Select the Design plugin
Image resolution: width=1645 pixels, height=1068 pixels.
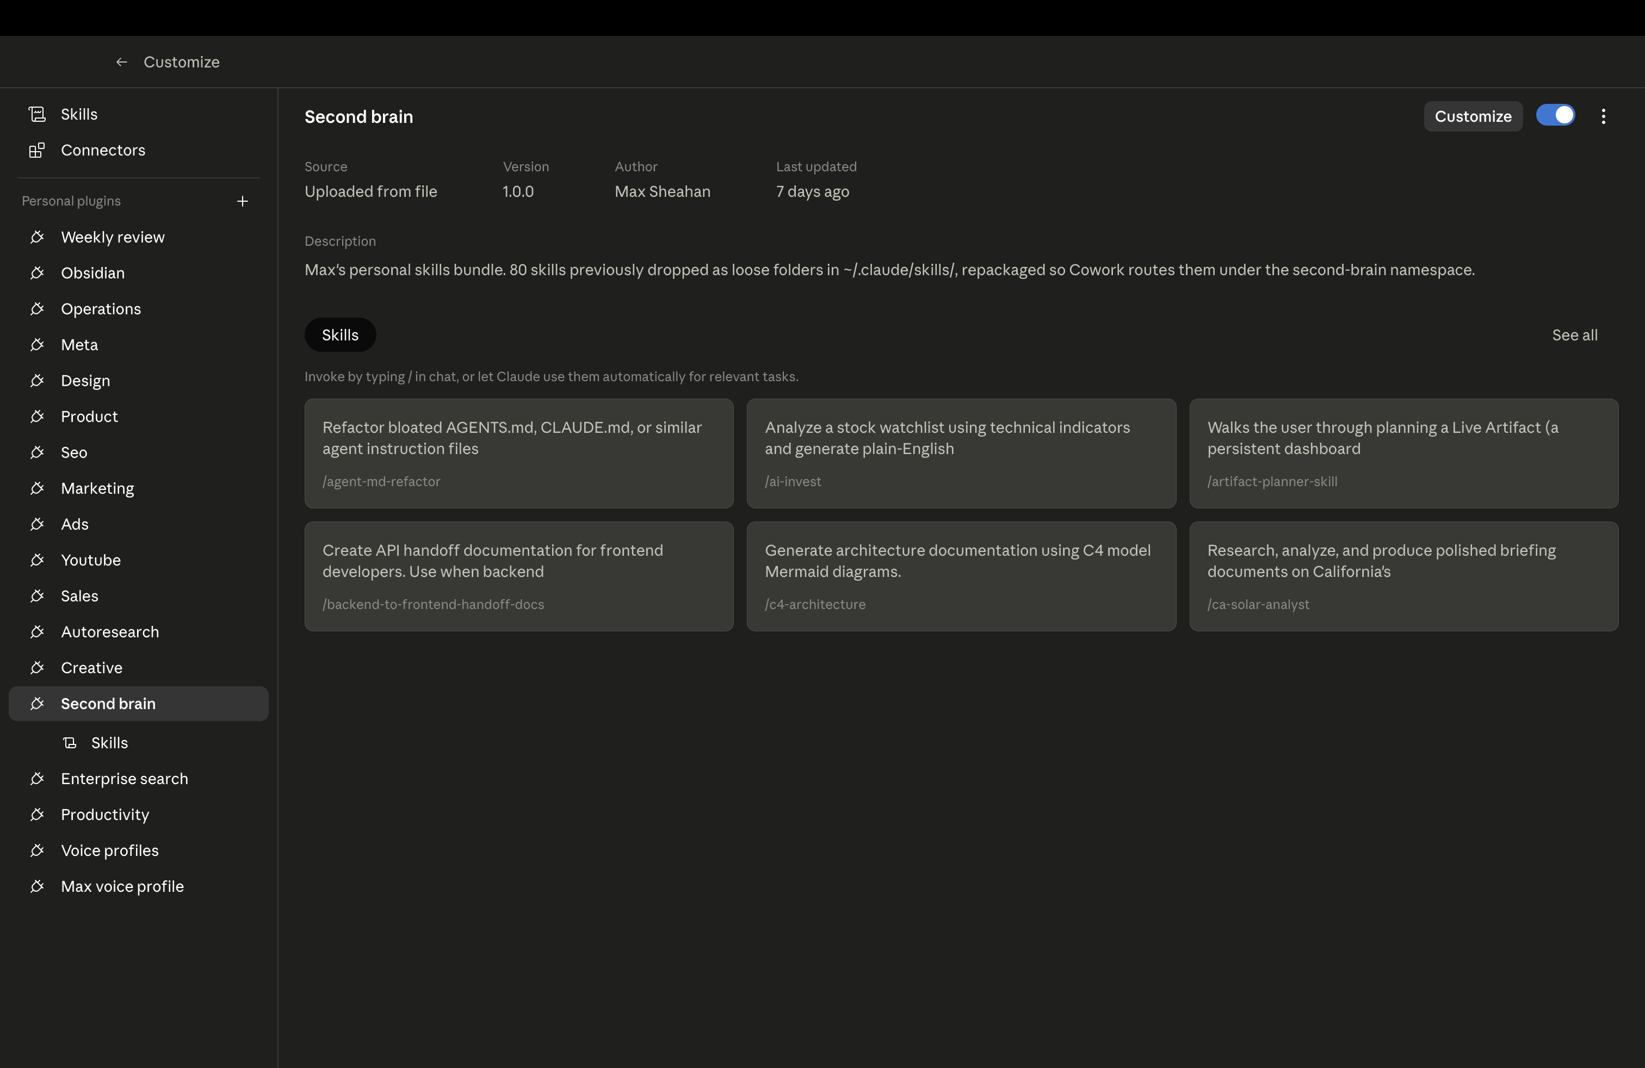click(138, 381)
